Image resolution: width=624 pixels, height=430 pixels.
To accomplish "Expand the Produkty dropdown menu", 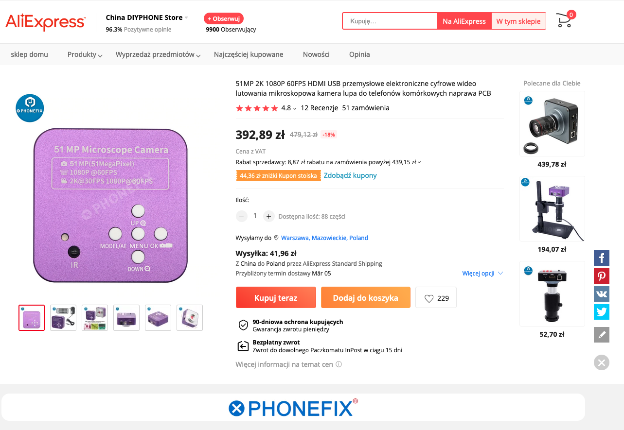I will (85, 54).
